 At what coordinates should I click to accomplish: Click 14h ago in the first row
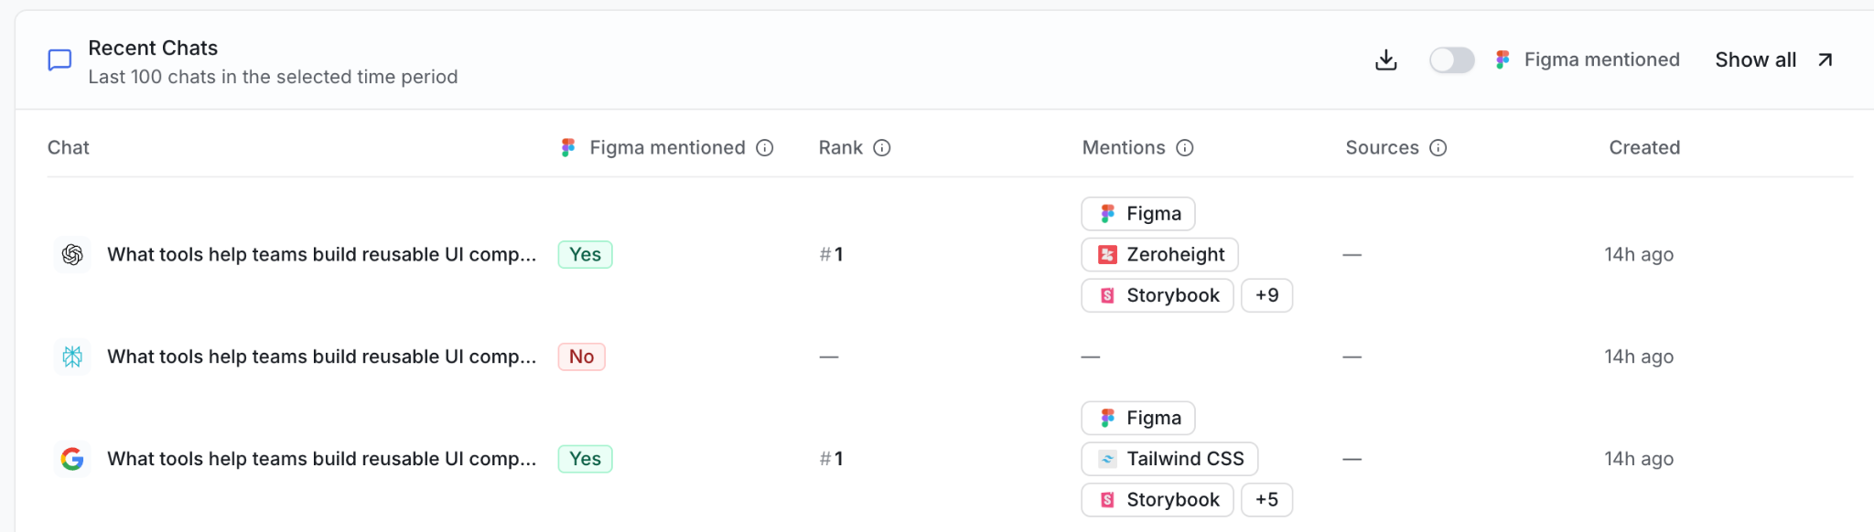[x=1639, y=255]
